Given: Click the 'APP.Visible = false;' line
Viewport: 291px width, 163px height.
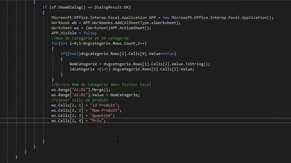Looking at the screenshot, I should coord(74,33).
